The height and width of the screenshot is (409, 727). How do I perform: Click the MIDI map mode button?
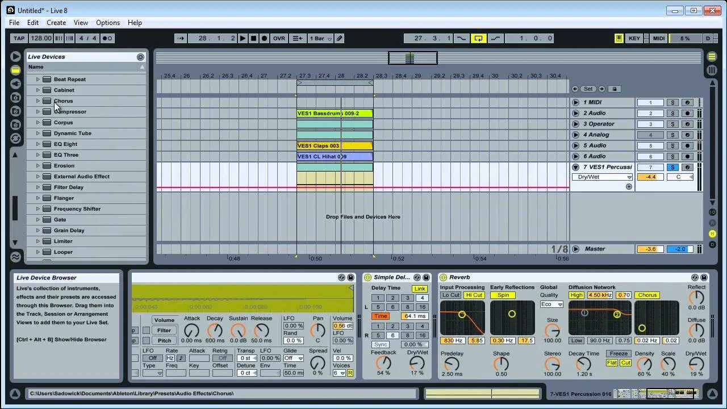pos(658,38)
